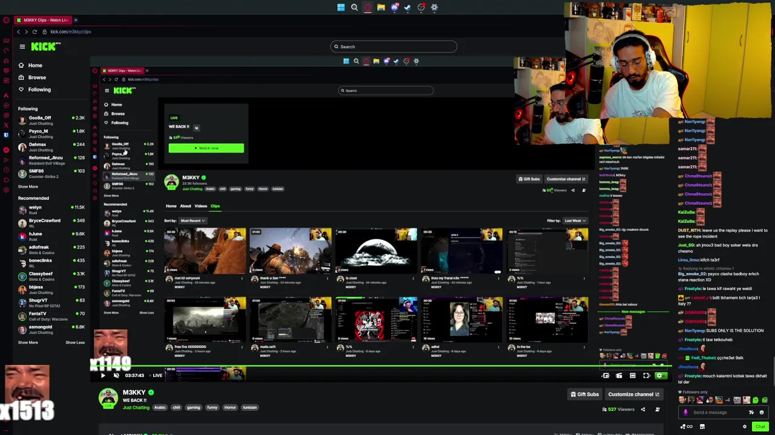
Task: Enter fullscreen on the video player
Action: pos(646,376)
